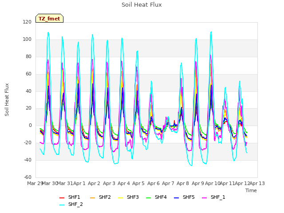Click the Apr 2 x-axis tick label
This screenshot has width=284, height=213.
coord(94,183)
